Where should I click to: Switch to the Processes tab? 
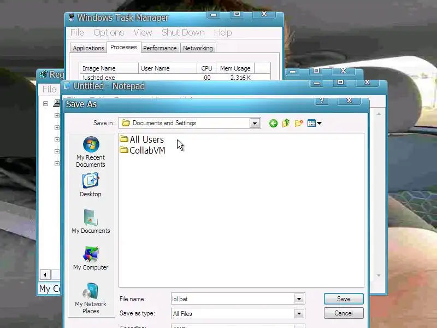[123, 47]
